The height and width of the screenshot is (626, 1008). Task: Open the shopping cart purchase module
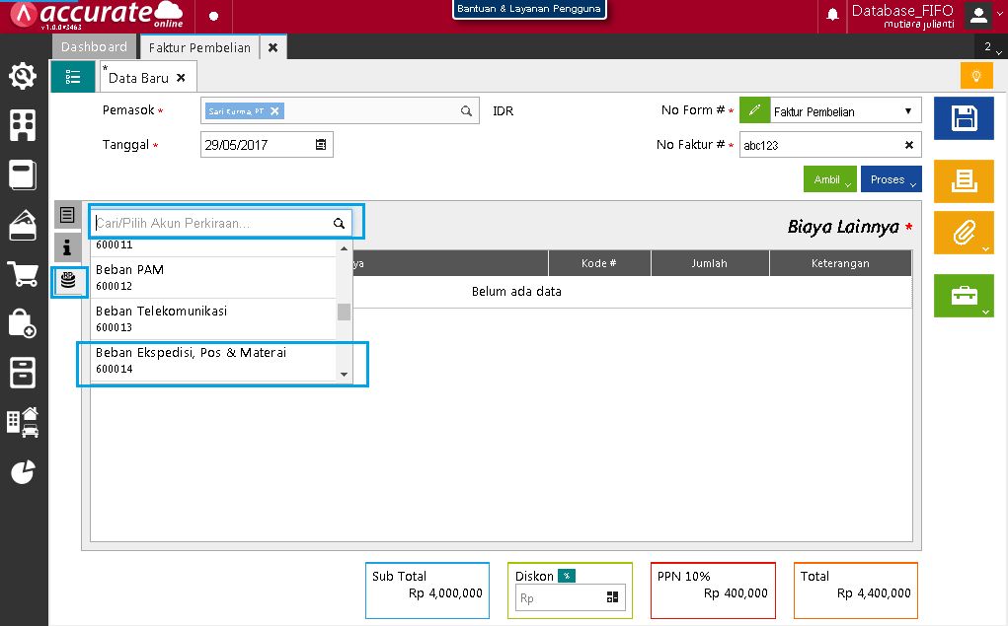(x=23, y=274)
